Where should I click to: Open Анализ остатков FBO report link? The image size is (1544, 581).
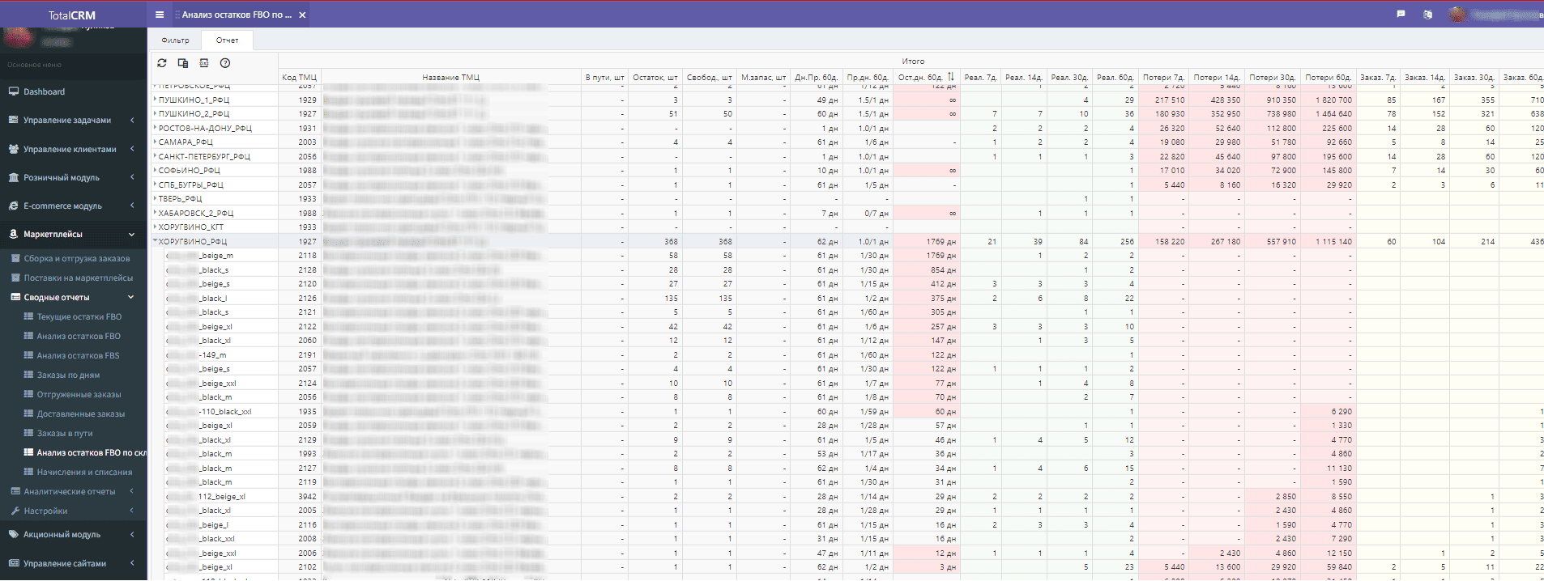[78, 336]
